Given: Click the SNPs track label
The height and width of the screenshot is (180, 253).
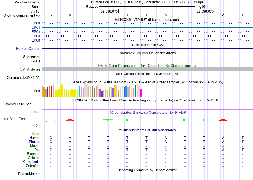Looking at the screenshot, I should point(36,61).
